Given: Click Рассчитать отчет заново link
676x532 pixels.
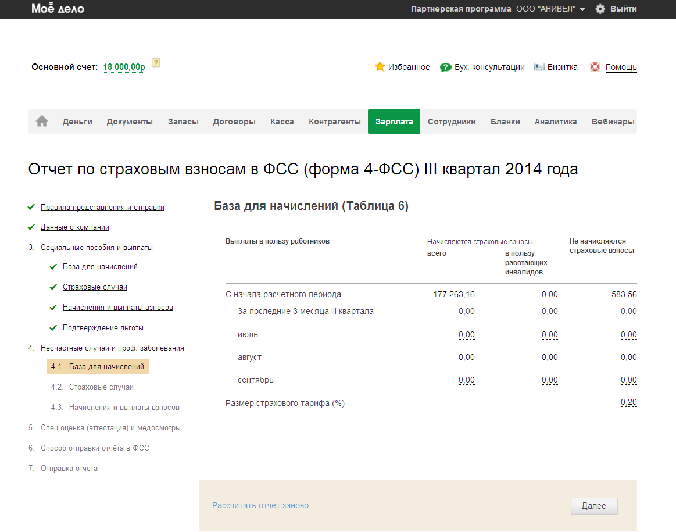Looking at the screenshot, I should click(x=260, y=505).
